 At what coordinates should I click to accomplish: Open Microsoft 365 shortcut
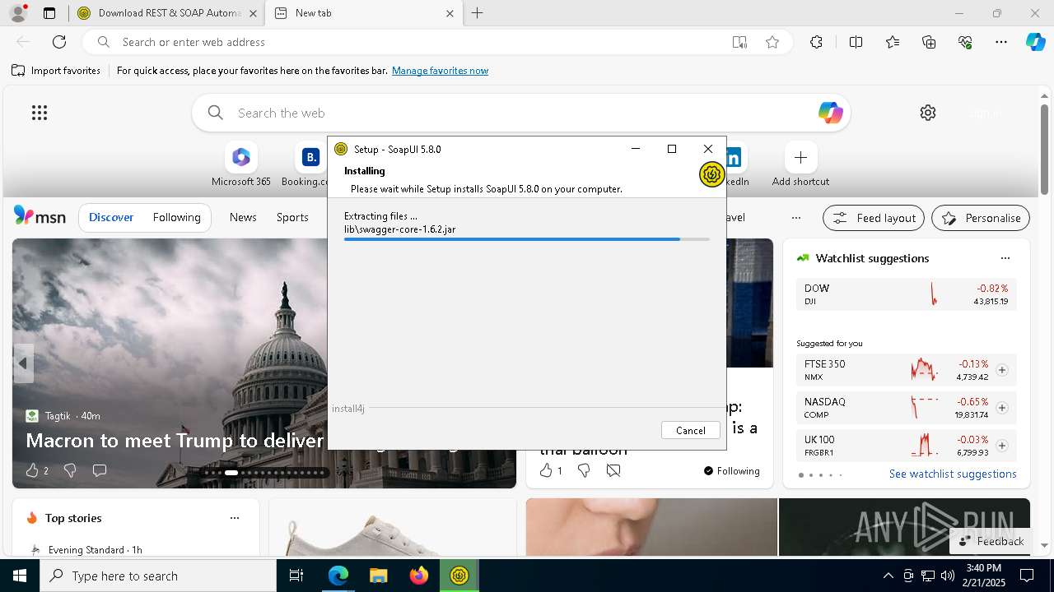point(240,164)
